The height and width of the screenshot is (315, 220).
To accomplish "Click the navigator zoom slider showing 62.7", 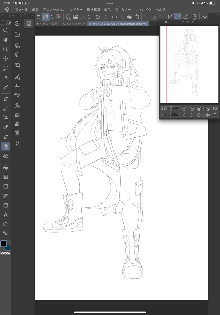I will (x=170, y=108).
